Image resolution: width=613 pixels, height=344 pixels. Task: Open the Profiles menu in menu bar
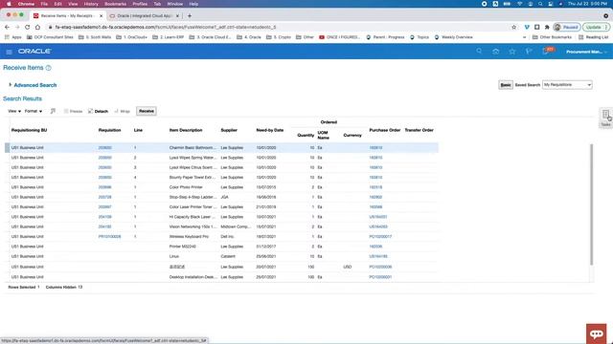coord(140,4)
